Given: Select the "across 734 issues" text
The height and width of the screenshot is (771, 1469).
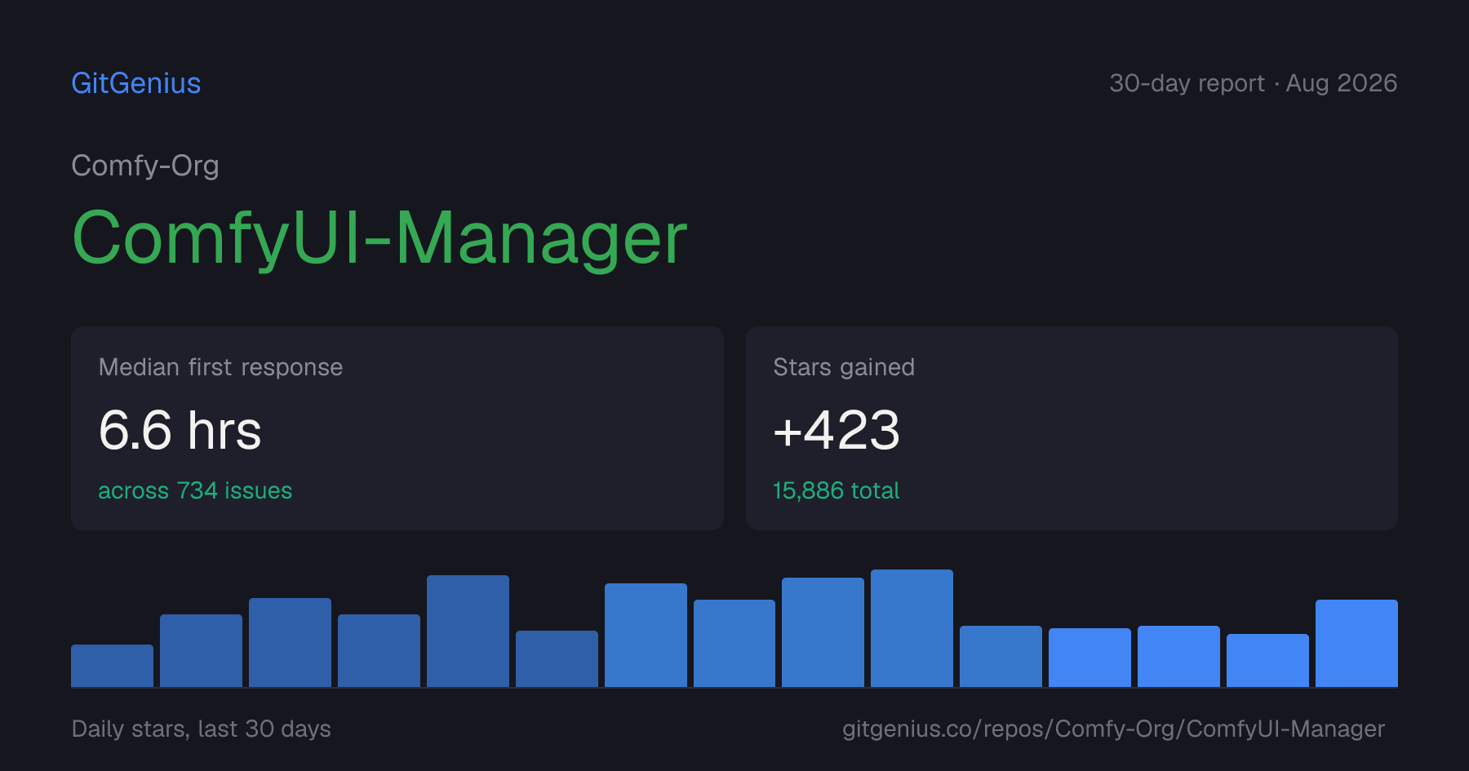Looking at the screenshot, I should coord(195,490).
